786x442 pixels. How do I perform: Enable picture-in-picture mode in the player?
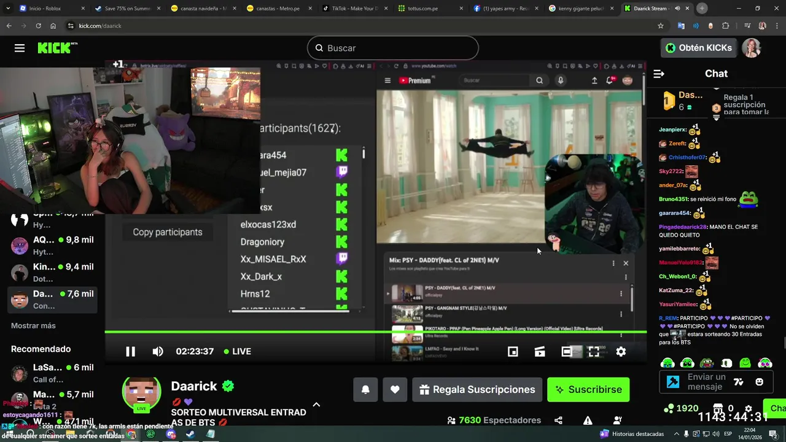point(513,351)
